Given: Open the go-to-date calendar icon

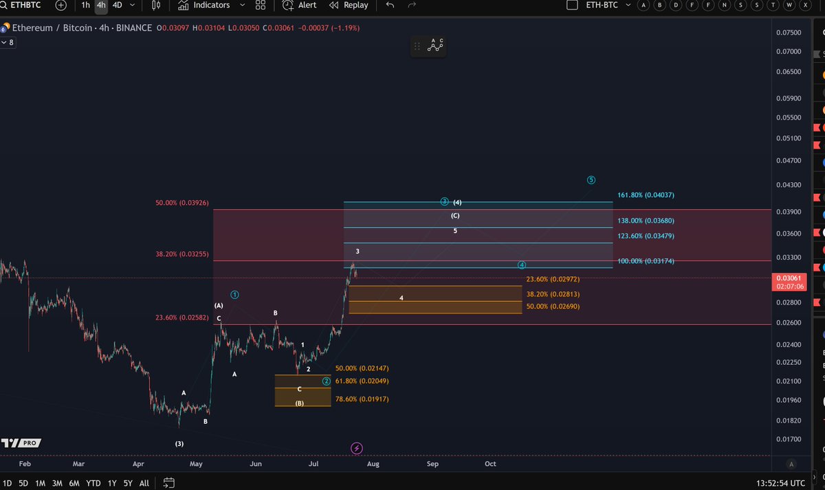Looking at the screenshot, I should click(168, 483).
